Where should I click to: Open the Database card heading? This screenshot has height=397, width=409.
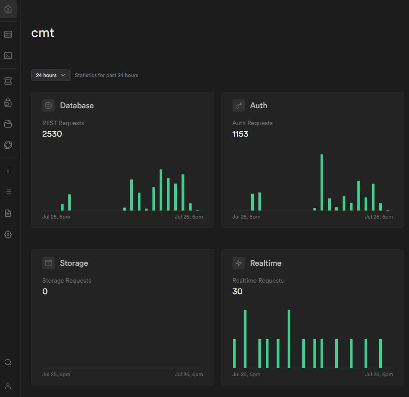(76, 105)
